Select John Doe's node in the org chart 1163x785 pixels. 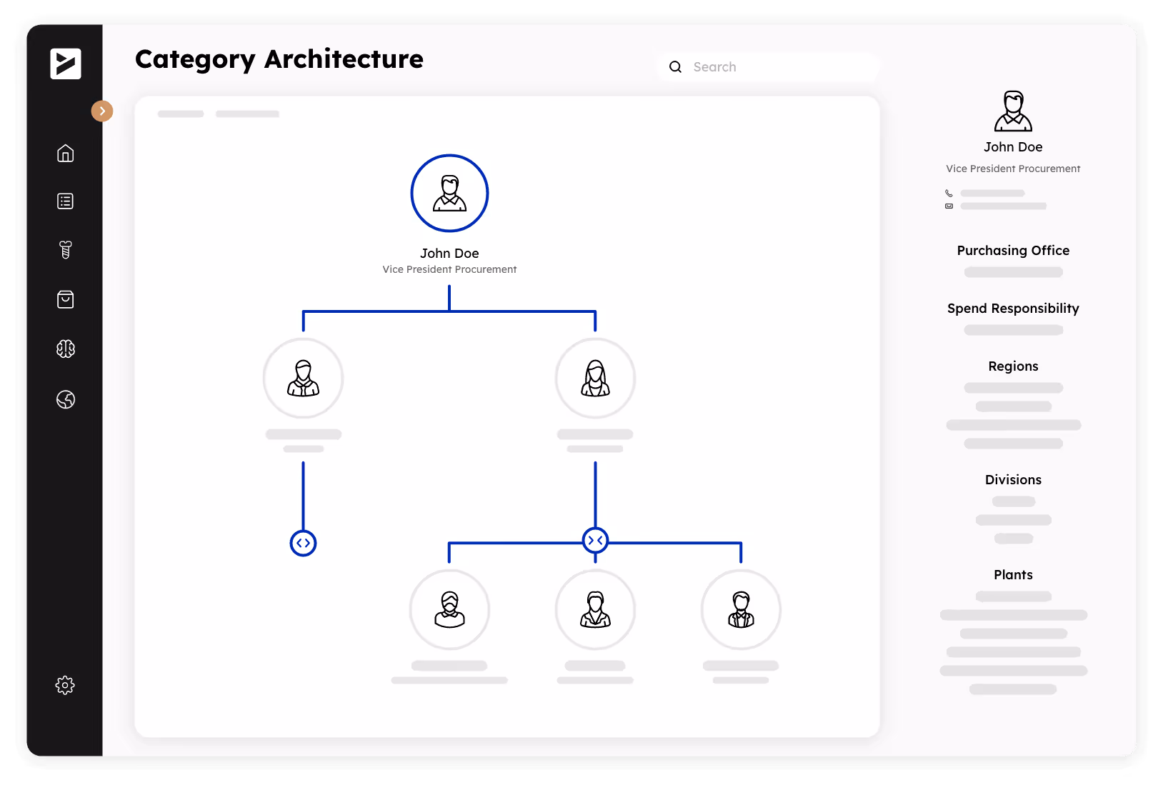click(x=449, y=193)
